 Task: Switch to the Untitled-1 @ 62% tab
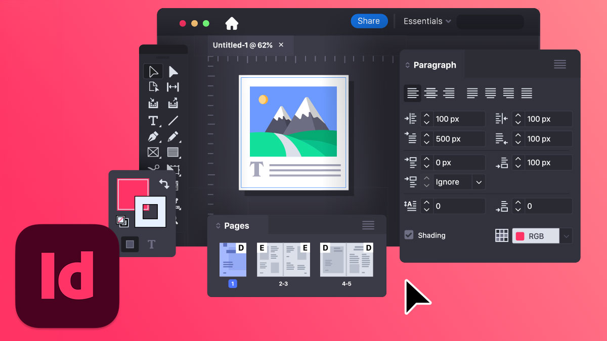pos(242,45)
